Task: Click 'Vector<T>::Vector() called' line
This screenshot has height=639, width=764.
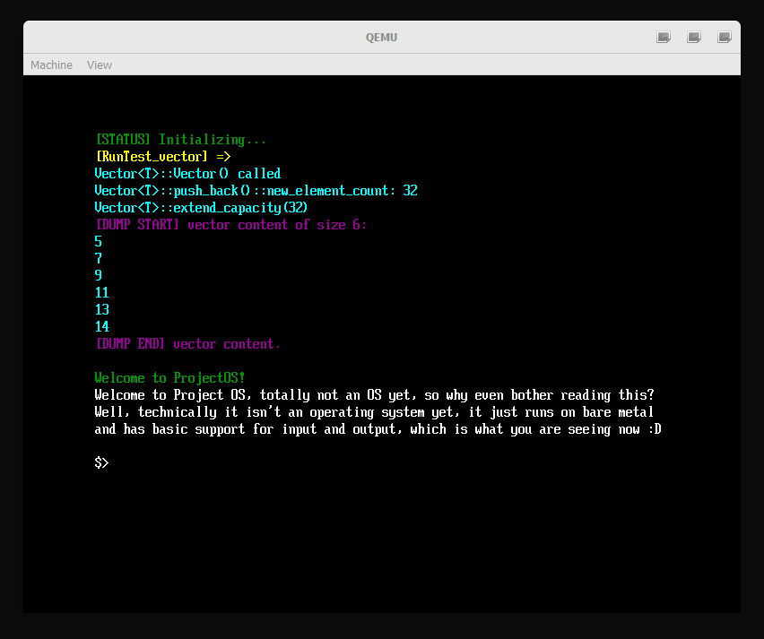Action: pos(187,174)
